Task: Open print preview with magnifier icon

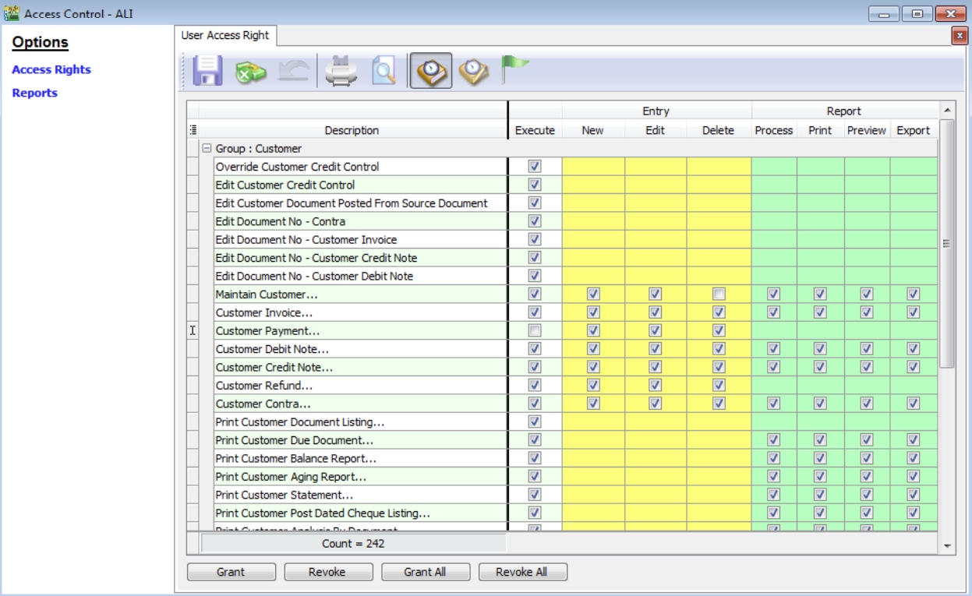Action: [383, 72]
